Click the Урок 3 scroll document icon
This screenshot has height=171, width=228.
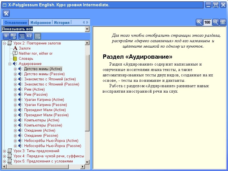[x=10, y=151]
